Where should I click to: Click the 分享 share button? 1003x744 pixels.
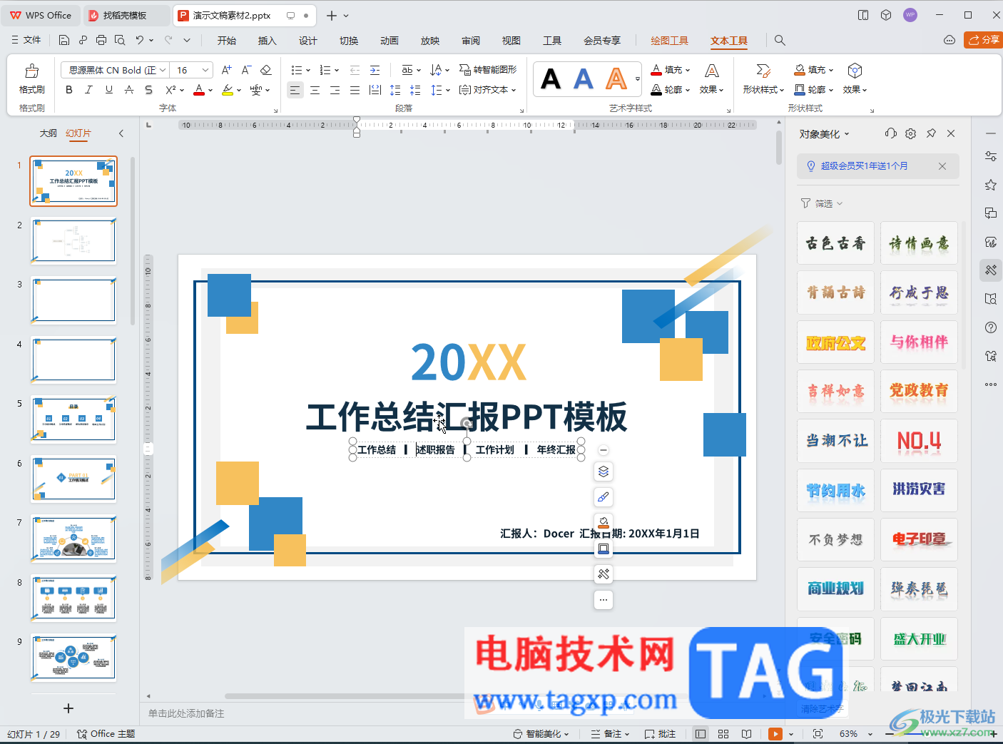(x=983, y=40)
